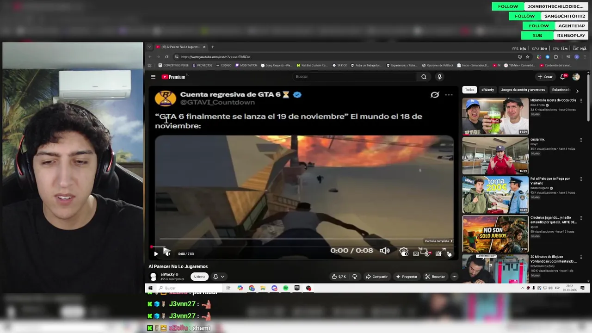
Task: Open Spotify from the taskbar
Action: pyautogui.click(x=285, y=288)
